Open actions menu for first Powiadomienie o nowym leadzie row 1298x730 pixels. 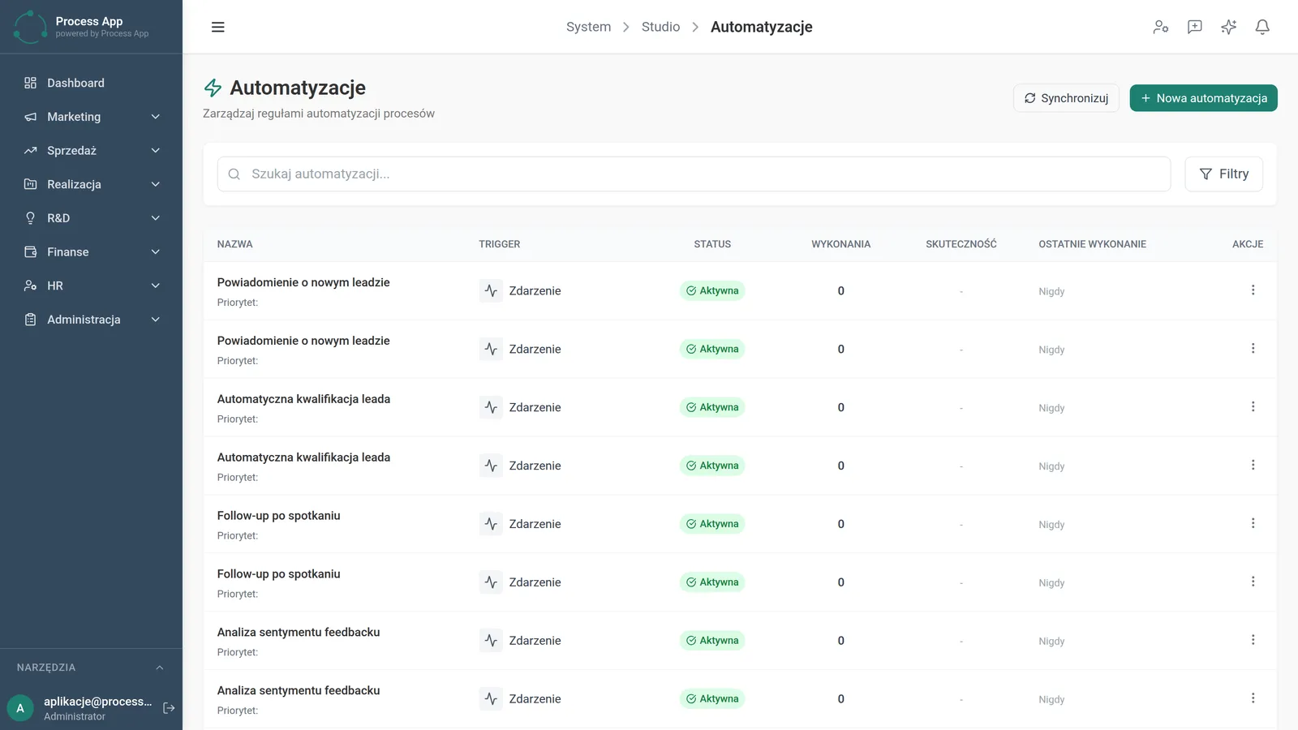(1253, 290)
